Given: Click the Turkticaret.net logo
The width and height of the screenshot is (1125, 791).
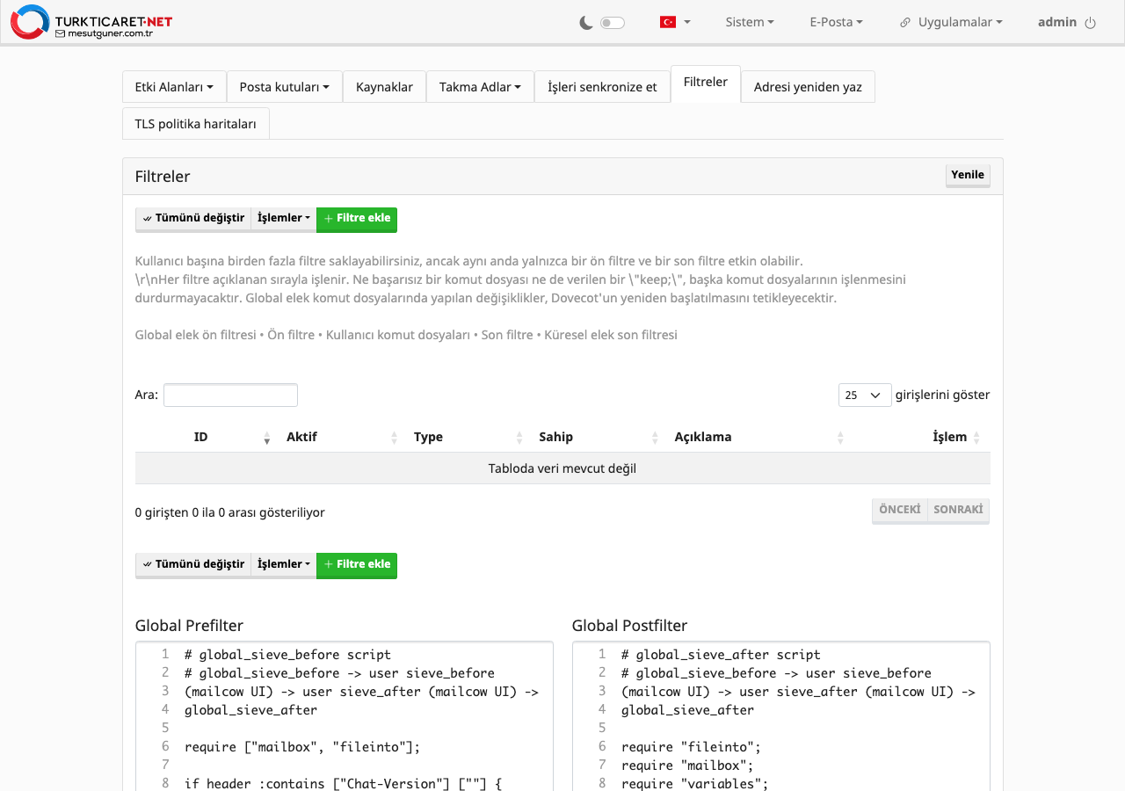Looking at the screenshot, I should coord(91,22).
